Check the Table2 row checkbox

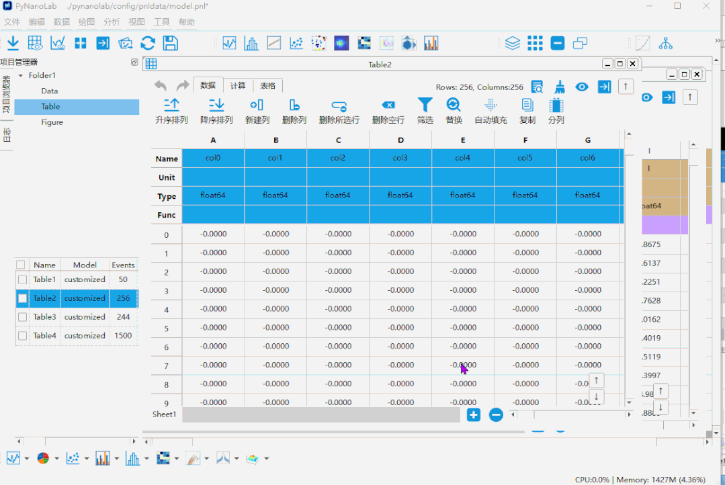22,298
